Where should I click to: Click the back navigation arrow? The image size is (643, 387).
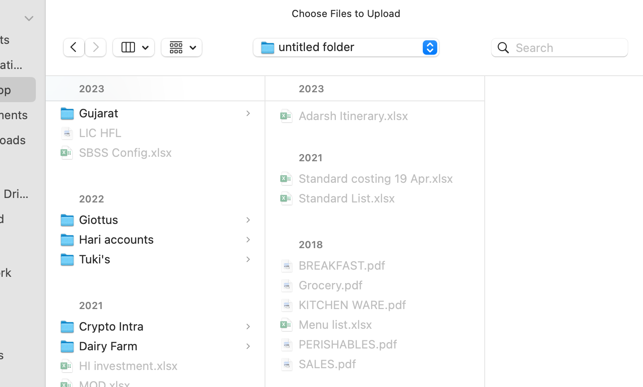pyautogui.click(x=74, y=47)
